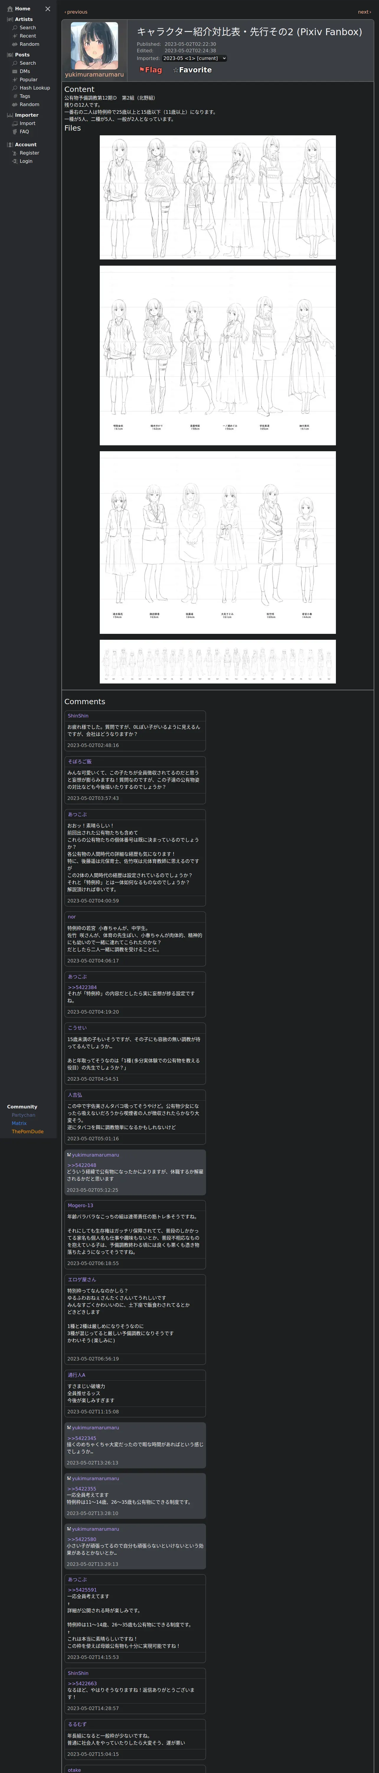Open Search under Posts section
Image resolution: width=379 pixels, height=1773 pixels.
[x=24, y=63]
